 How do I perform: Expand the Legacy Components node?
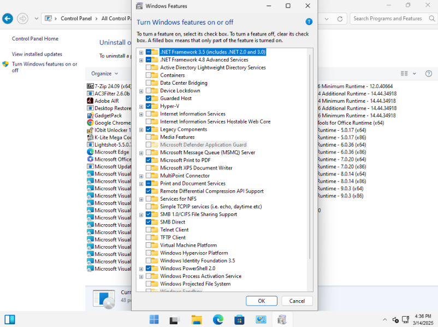coord(141,130)
